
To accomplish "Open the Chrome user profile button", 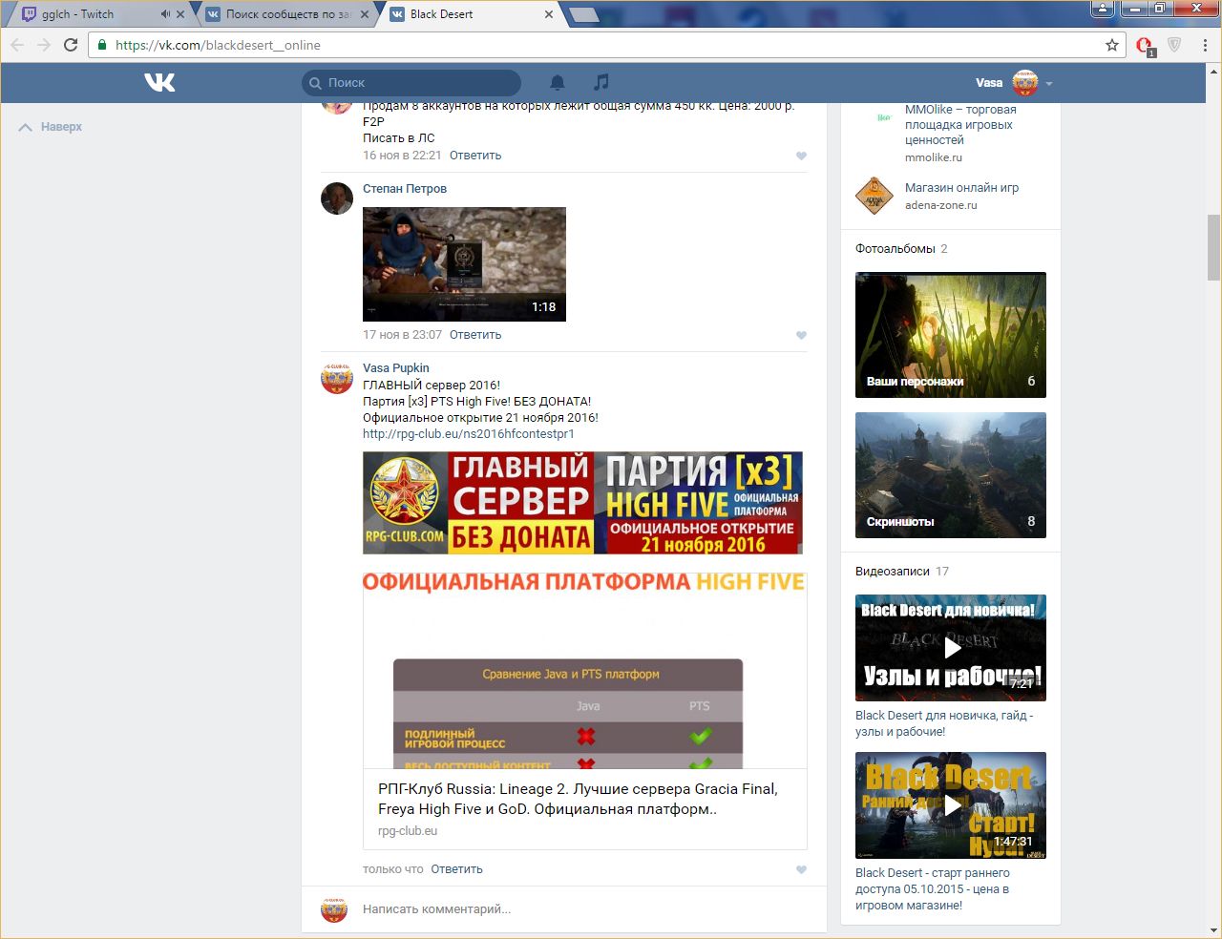I will click(1103, 8).
